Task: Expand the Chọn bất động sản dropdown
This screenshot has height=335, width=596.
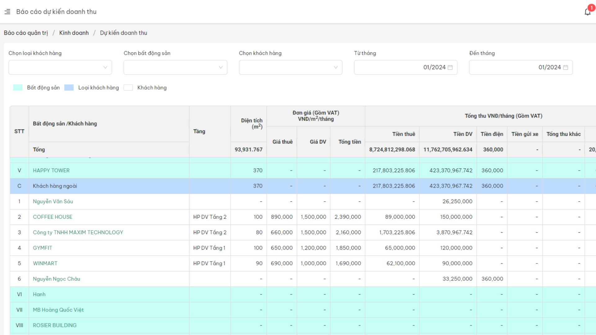Action: click(x=175, y=67)
